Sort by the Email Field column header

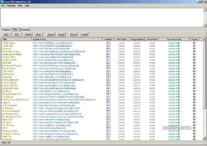tap(152, 39)
